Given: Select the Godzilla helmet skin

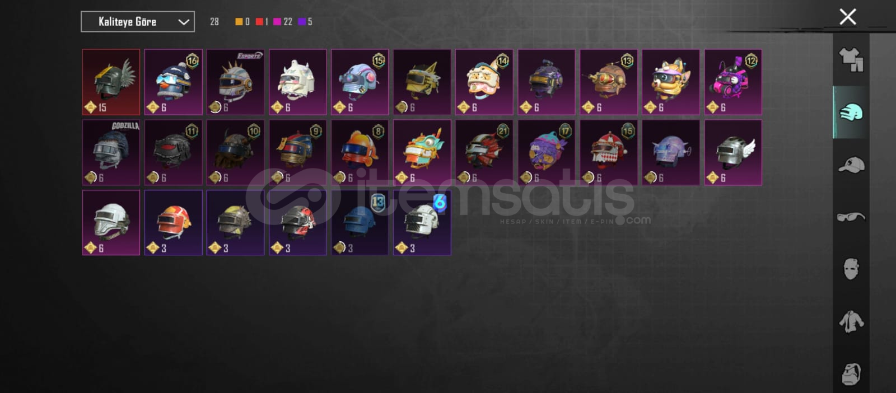Looking at the screenshot, I should (111, 152).
